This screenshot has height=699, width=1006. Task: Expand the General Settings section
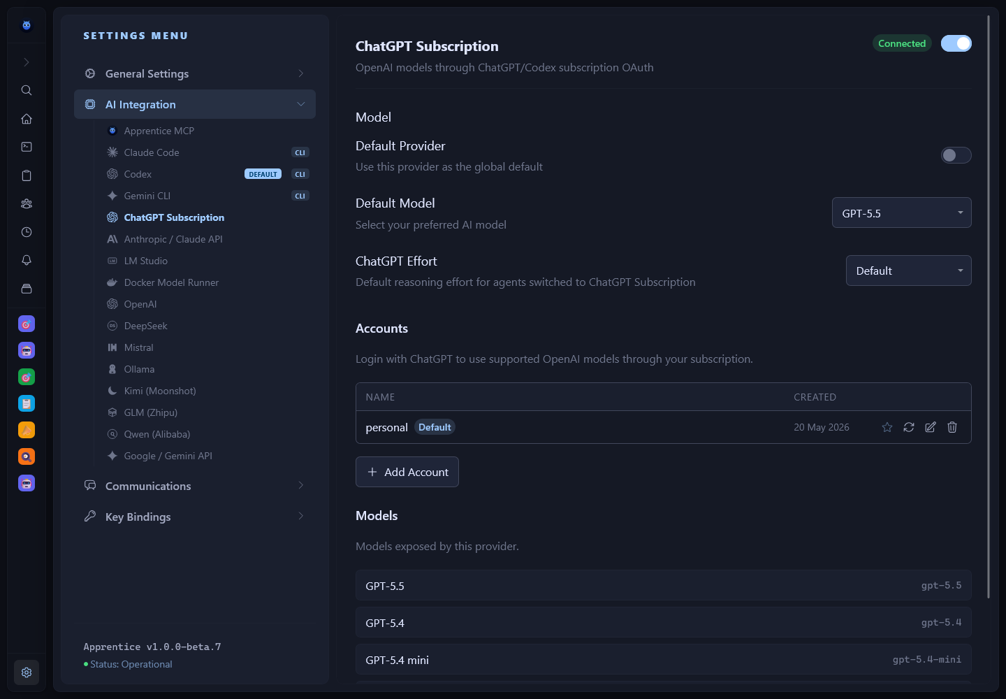coord(195,73)
